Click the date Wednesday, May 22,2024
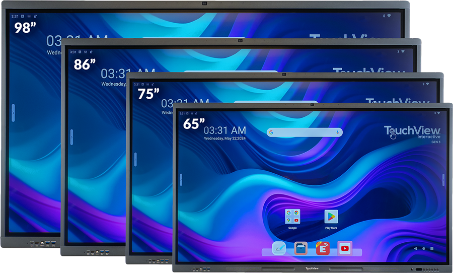The height and width of the screenshot is (273, 453). pos(225,139)
